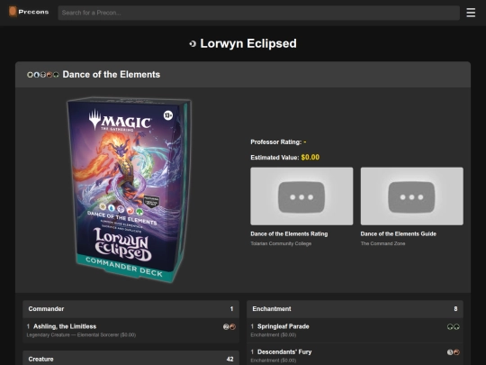The image size is (486, 365).
Task: Click the Enchantment count of 8
Action: tap(455, 309)
